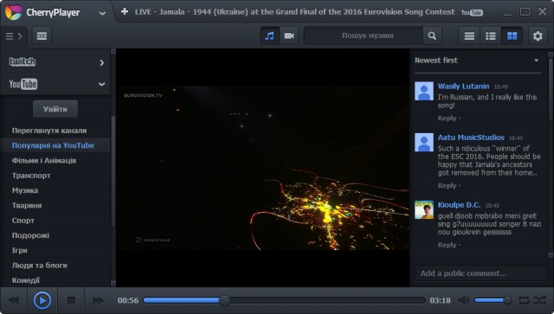Viewport: 554px width, 314px height.
Task: Open the Newest first sort dropdown
Action: (477, 61)
